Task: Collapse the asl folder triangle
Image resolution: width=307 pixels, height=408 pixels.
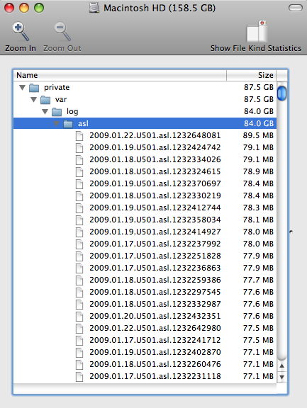Action: tap(57, 123)
